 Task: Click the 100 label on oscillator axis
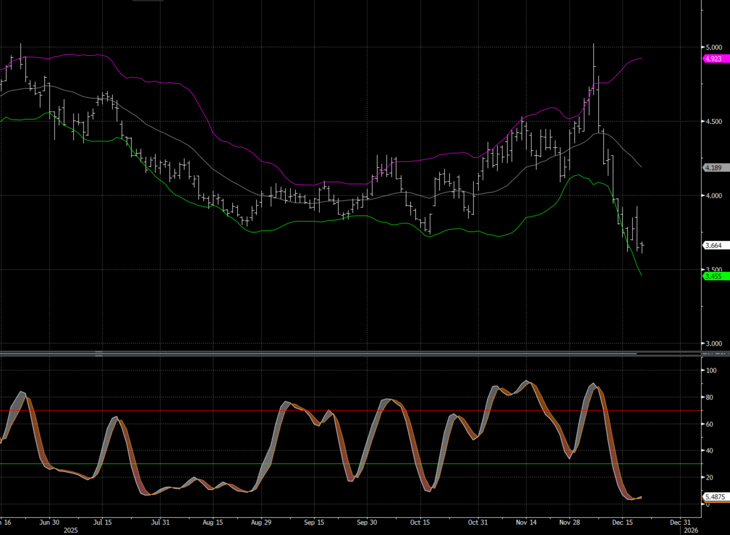tap(711, 371)
